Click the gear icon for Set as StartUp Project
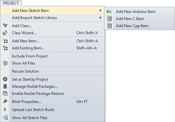175x122 pixels. tap(5, 79)
